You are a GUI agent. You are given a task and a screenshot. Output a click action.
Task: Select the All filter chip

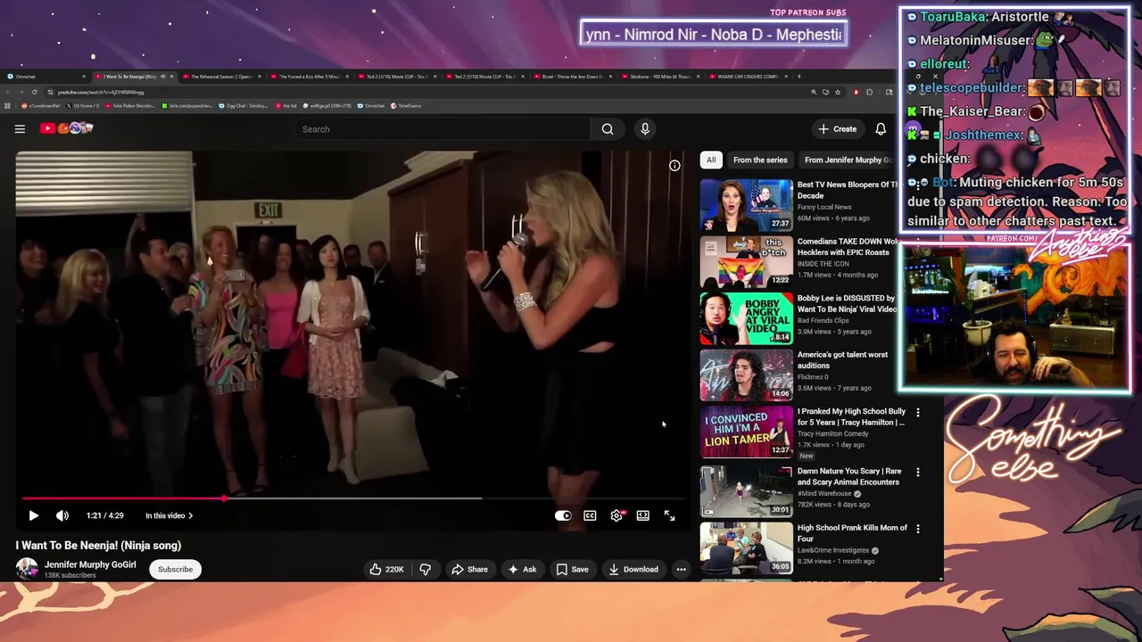pyautogui.click(x=711, y=160)
